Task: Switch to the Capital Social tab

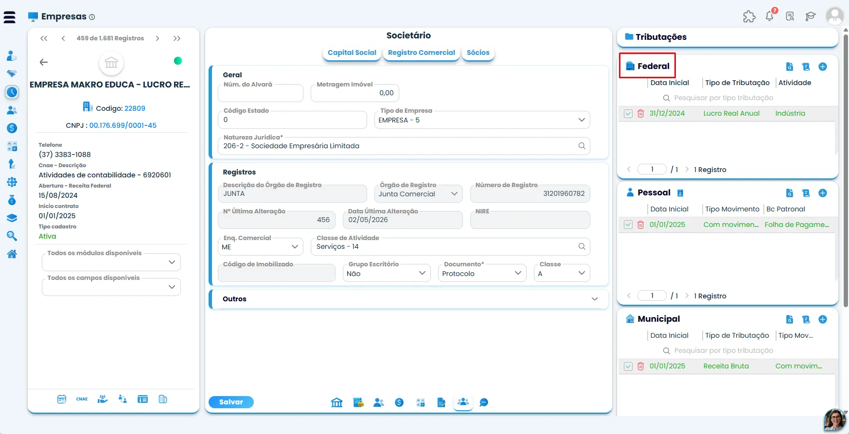Action: [x=352, y=52]
